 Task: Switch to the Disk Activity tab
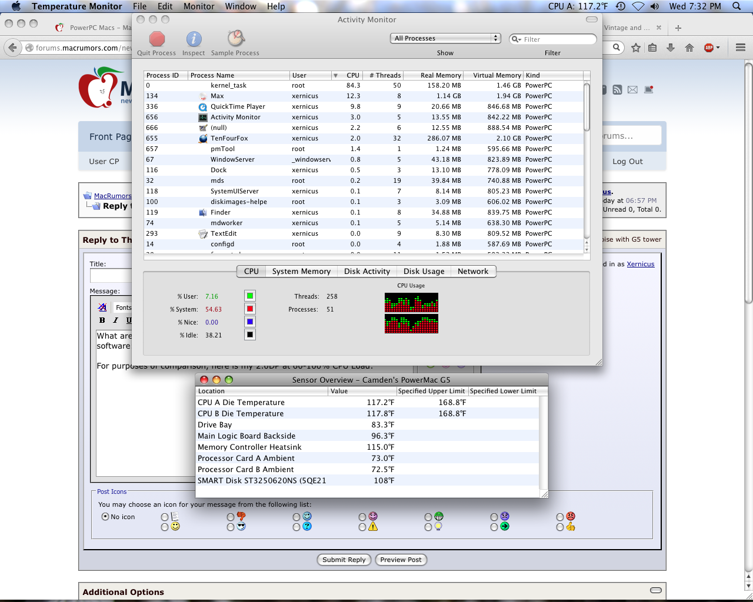tap(367, 271)
